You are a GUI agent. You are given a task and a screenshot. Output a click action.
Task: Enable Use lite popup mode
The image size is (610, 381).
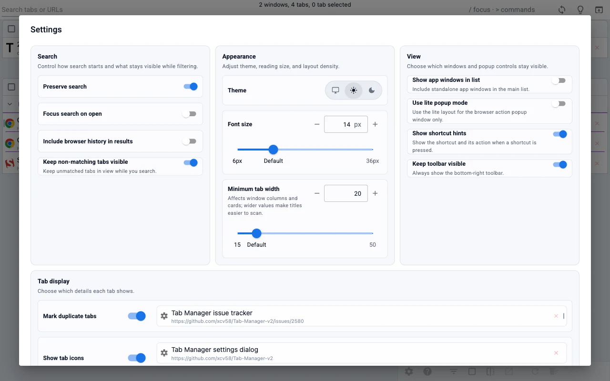pos(559,104)
